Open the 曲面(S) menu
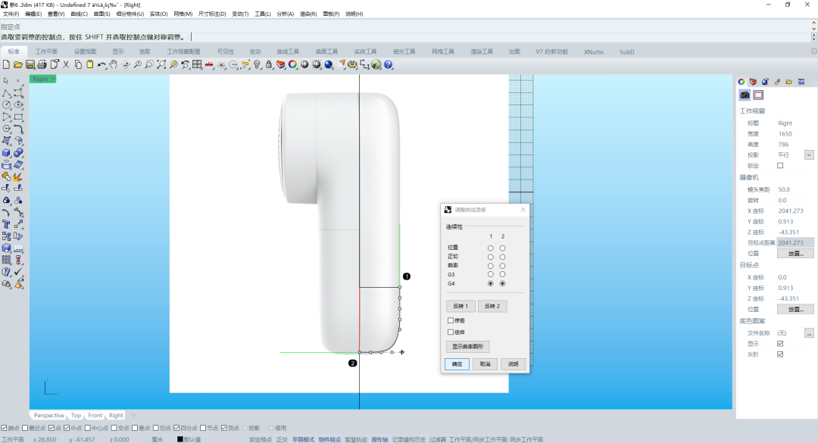Screen dimensions: 818x443 pos(102,14)
